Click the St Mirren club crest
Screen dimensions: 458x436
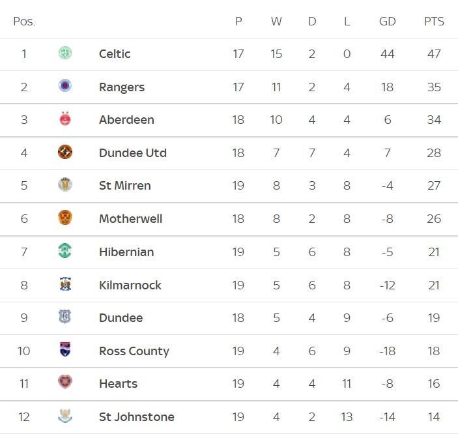click(x=65, y=185)
